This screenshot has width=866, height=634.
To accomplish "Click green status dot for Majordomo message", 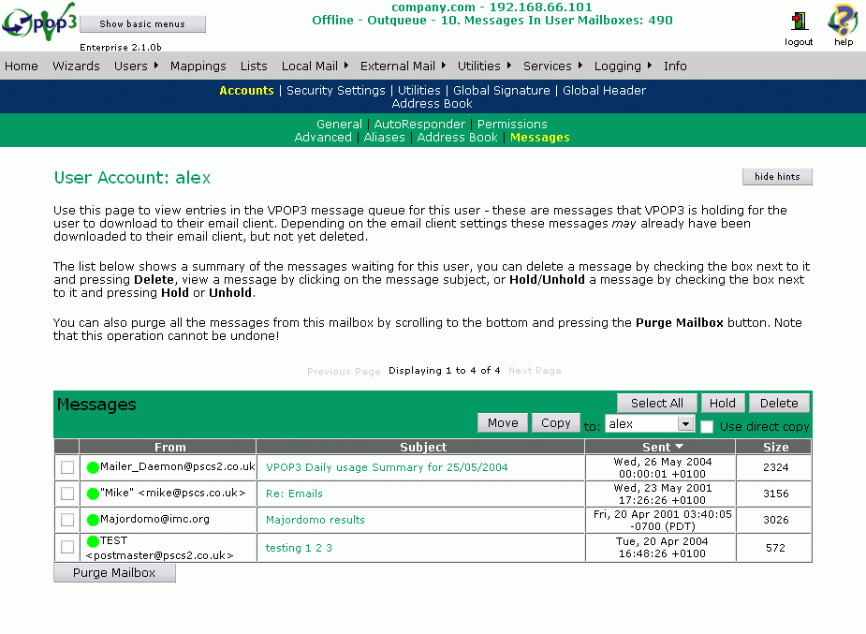I will [93, 520].
